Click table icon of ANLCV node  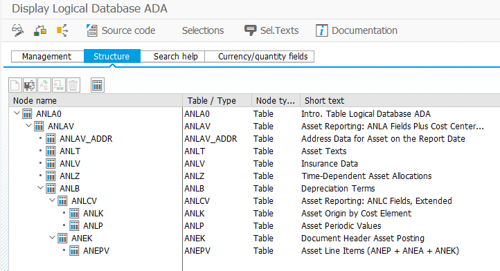[62, 201]
